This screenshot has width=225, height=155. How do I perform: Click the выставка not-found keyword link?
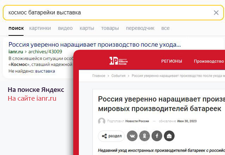(x=45, y=71)
